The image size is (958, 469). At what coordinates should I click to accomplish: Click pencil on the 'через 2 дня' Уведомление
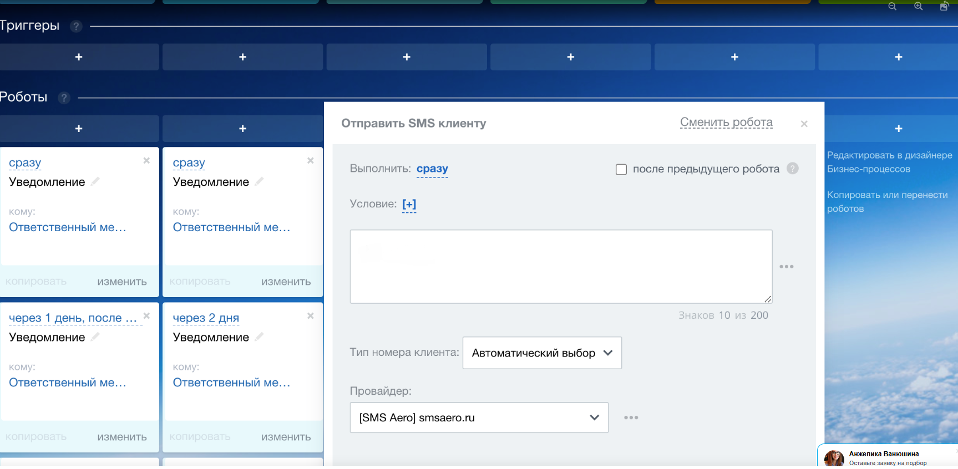pos(259,336)
